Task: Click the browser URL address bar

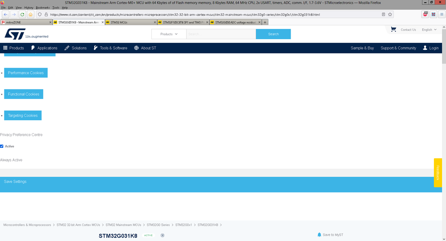Action: pos(215,14)
